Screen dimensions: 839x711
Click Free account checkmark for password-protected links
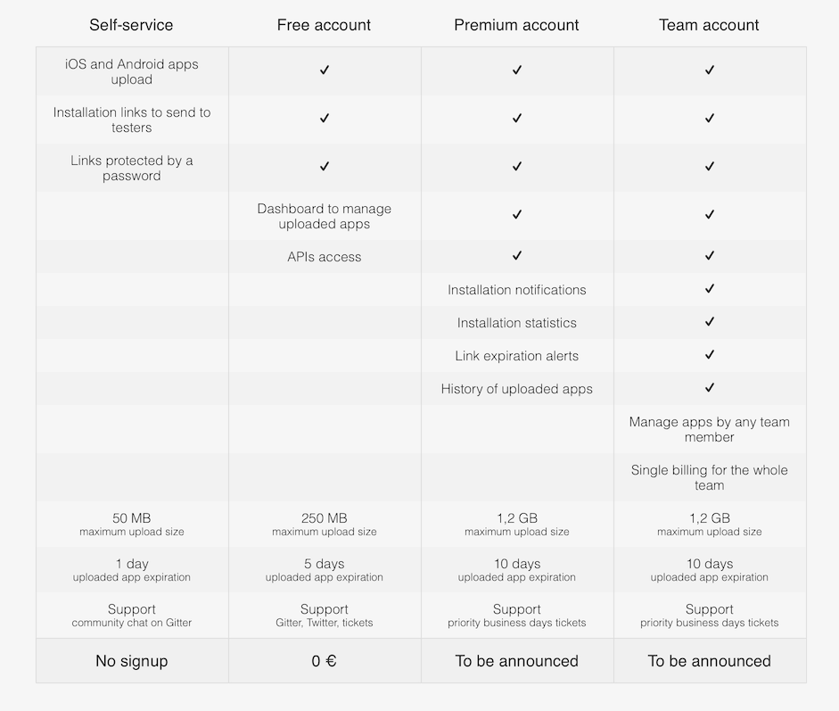tap(325, 167)
